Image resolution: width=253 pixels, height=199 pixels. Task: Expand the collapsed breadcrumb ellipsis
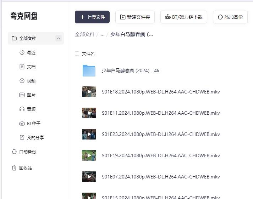click(102, 34)
